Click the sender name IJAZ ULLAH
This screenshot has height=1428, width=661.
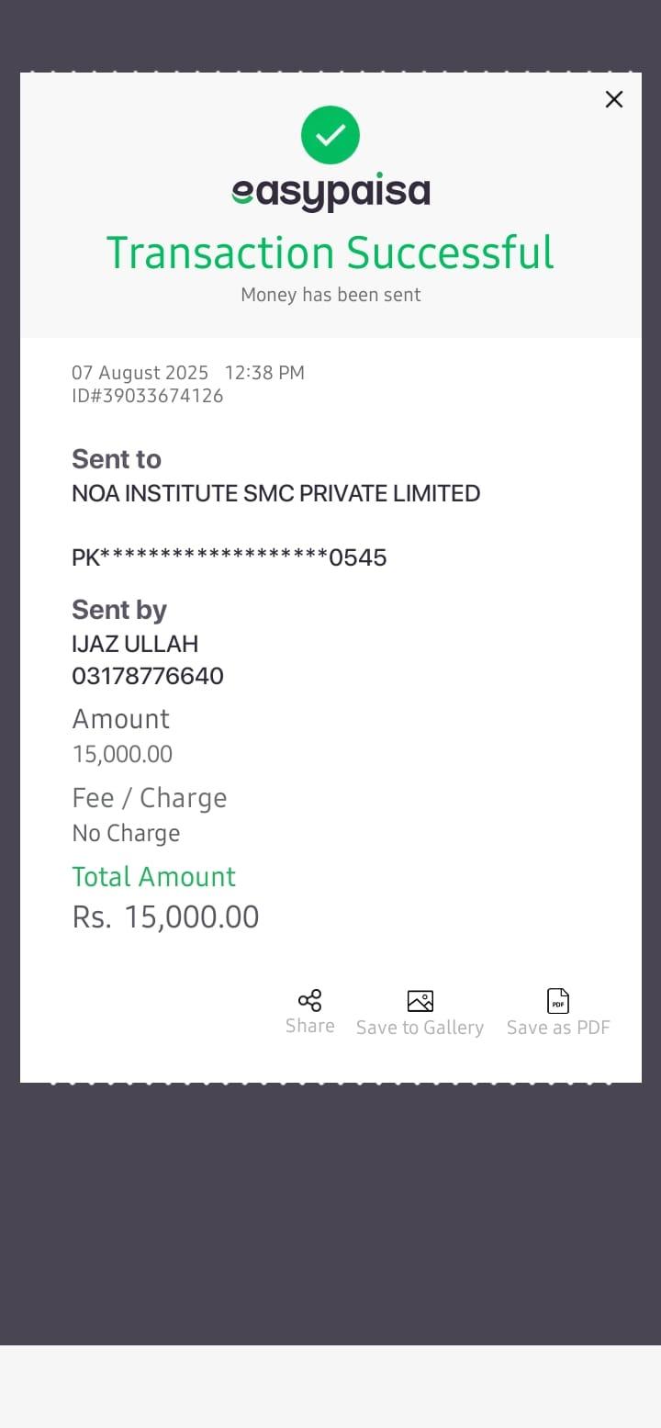point(135,644)
